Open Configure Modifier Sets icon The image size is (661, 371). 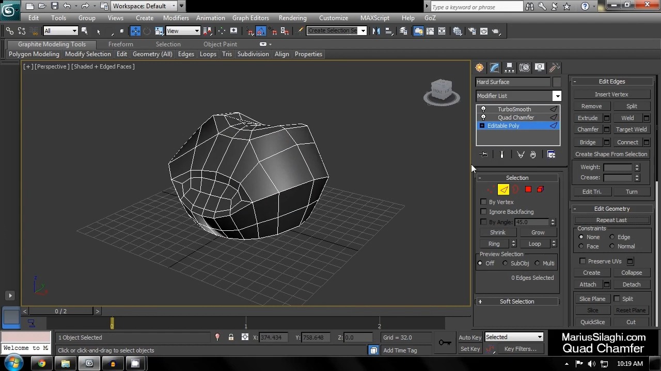click(x=551, y=155)
